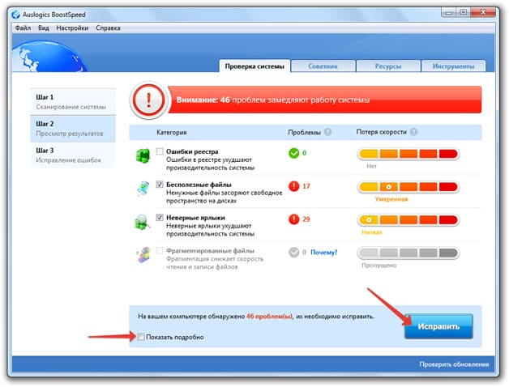Click the Почему? link
The width and height of the screenshot is (509, 387).
(x=324, y=252)
